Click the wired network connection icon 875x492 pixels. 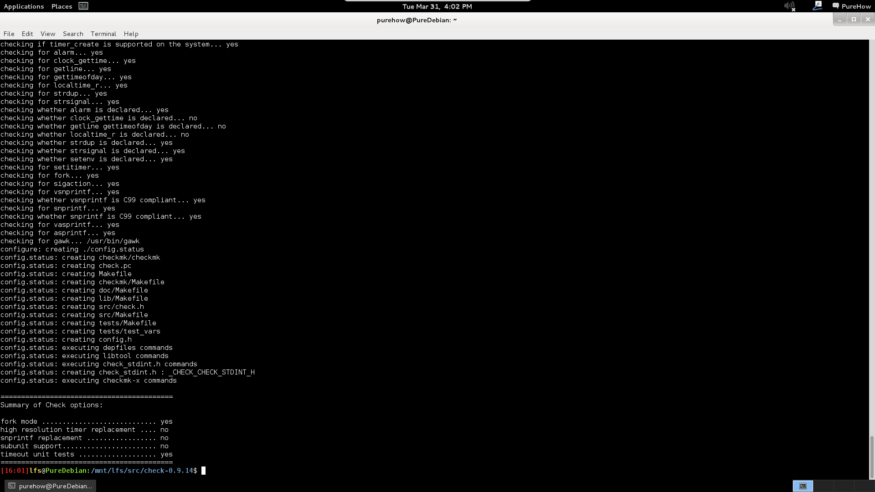click(817, 6)
